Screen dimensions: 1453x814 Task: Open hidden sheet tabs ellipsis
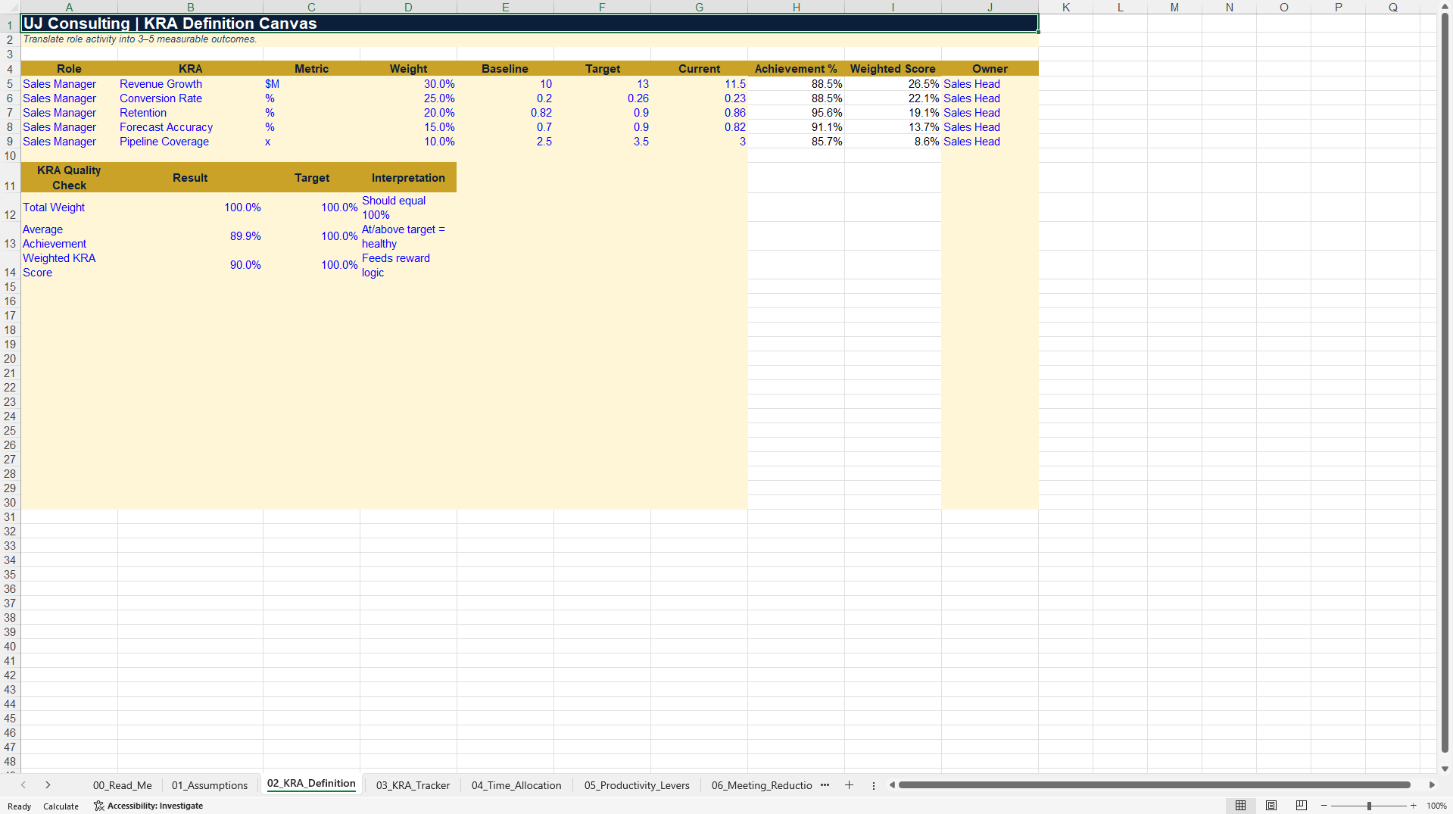(825, 785)
